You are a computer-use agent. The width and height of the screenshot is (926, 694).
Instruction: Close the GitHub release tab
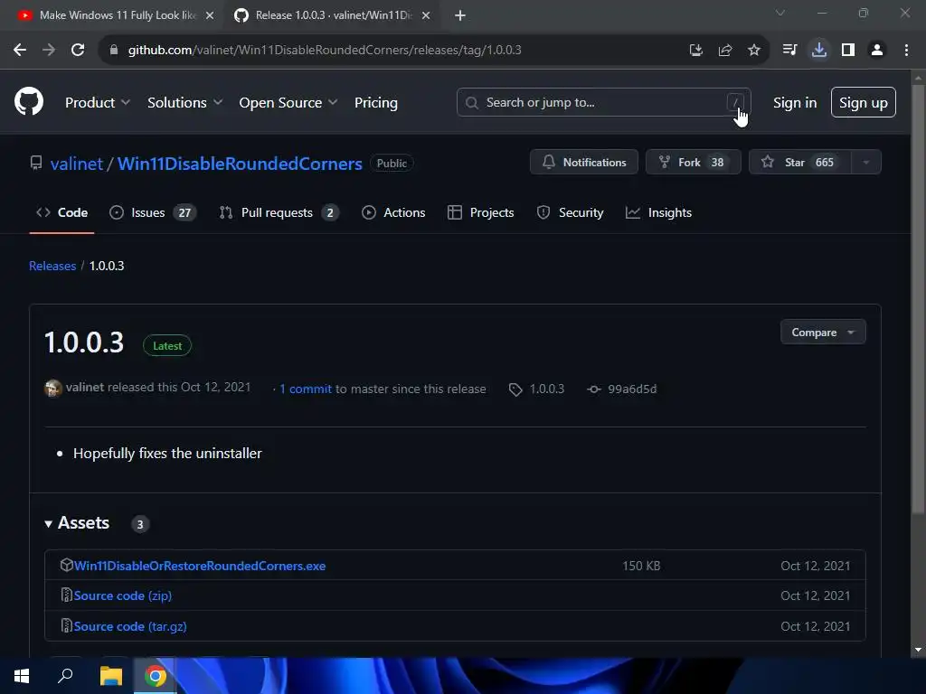[426, 16]
